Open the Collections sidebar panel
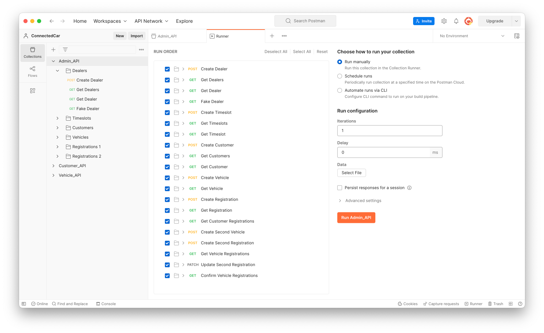 [33, 53]
